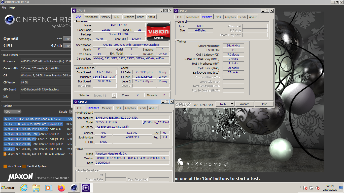The image size is (344, 193).
Task: Click the DRAM Frequency 541.0 MHz value
Action: coord(233,46)
